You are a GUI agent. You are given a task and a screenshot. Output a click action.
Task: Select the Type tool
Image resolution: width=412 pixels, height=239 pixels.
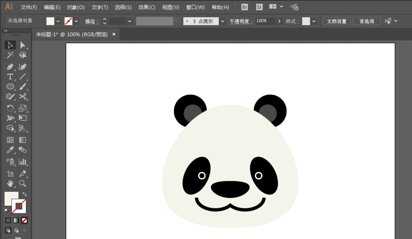pyautogui.click(x=10, y=77)
